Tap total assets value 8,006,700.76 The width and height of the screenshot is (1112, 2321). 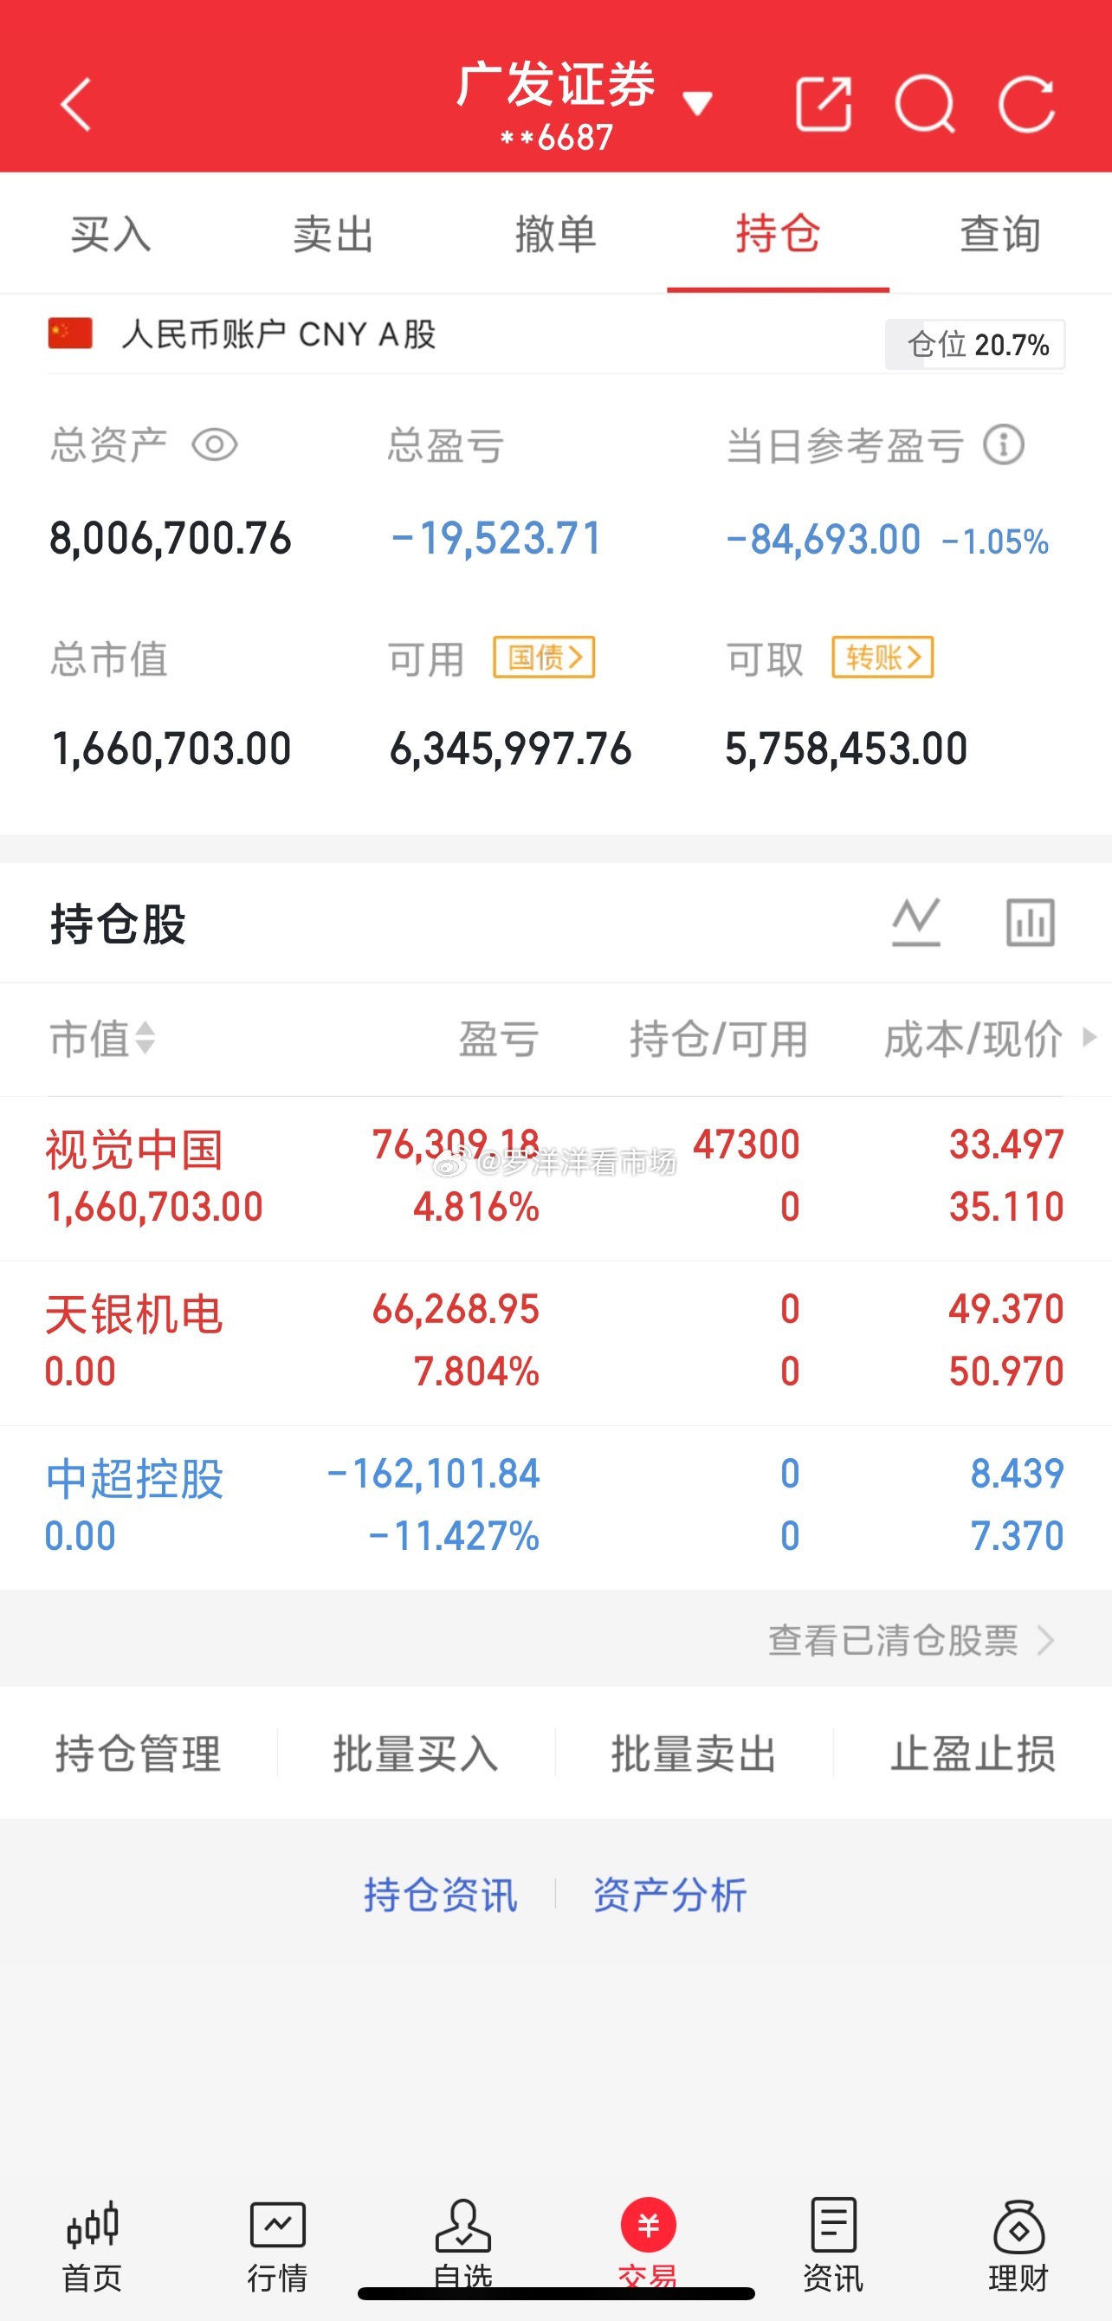(170, 539)
